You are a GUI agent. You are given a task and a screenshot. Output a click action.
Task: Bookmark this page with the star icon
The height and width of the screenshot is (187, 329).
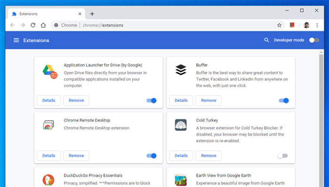tap(279, 25)
